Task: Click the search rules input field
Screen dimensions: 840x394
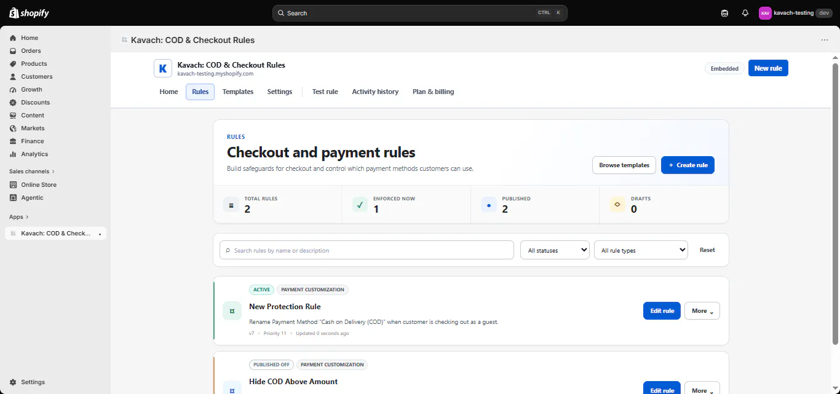Action: [x=367, y=250]
